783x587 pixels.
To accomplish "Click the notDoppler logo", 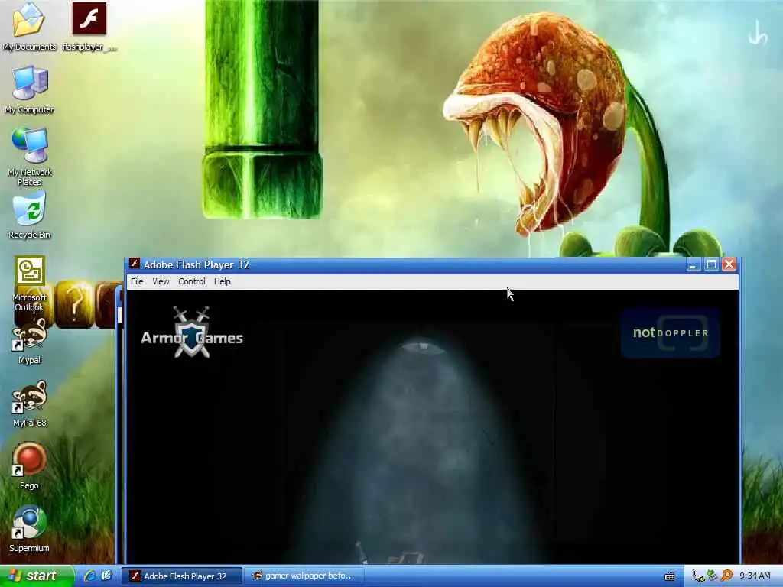I will coord(671,333).
